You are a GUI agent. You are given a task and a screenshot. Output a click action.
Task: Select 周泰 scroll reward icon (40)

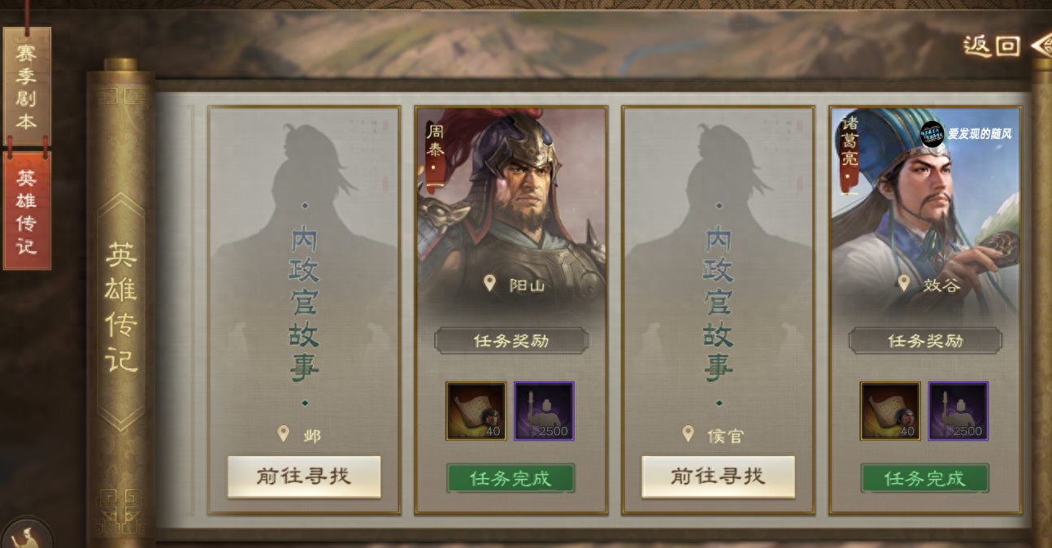coord(476,411)
